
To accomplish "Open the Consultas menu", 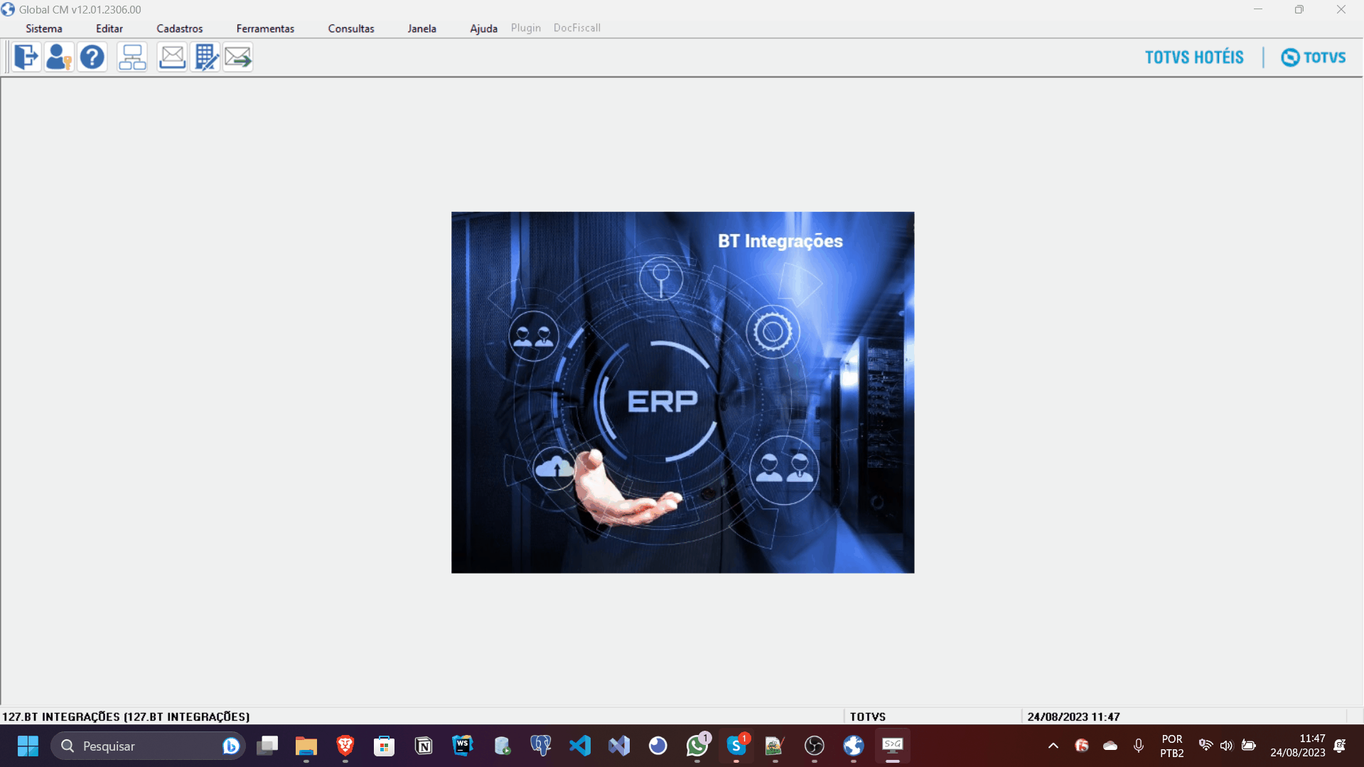I will (351, 28).
